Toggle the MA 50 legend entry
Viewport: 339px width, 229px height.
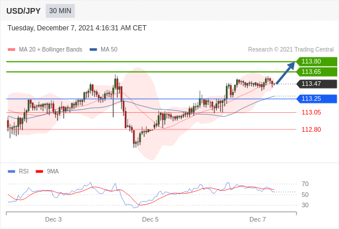click(x=103, y=50)
